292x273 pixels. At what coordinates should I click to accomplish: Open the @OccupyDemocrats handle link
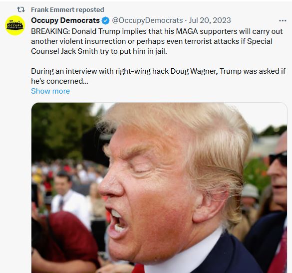tap(147, 20)
